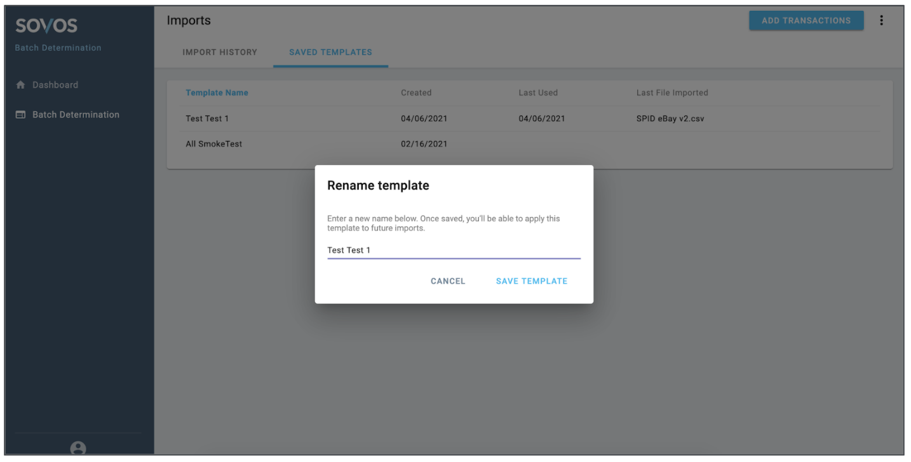Click the Dashboard home icon in sidebar
The height and width of the screenshot is (462, 911).
tap(20, 85)
